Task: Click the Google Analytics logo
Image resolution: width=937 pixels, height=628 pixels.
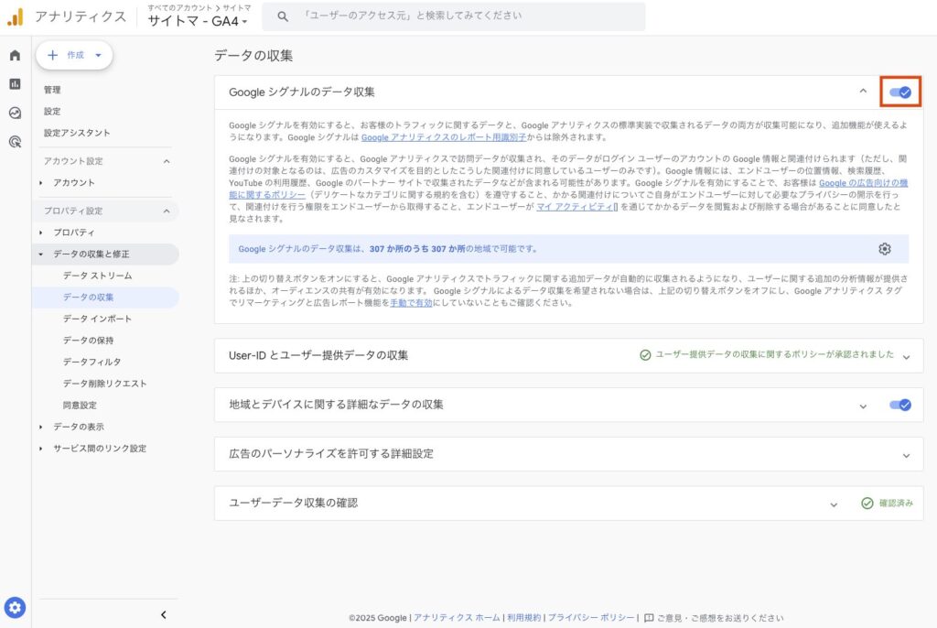Action: click(x=16, y=16)
